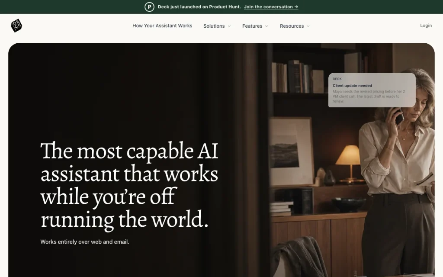Expand the Resources chevron arrow
443x277 pixels.
click(308, 26)
